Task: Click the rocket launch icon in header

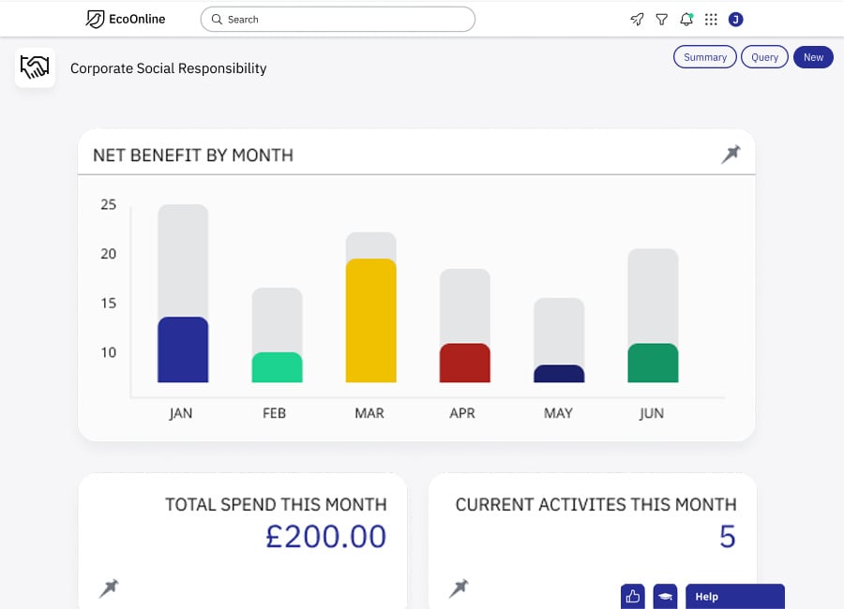Action: coord(637,19)
